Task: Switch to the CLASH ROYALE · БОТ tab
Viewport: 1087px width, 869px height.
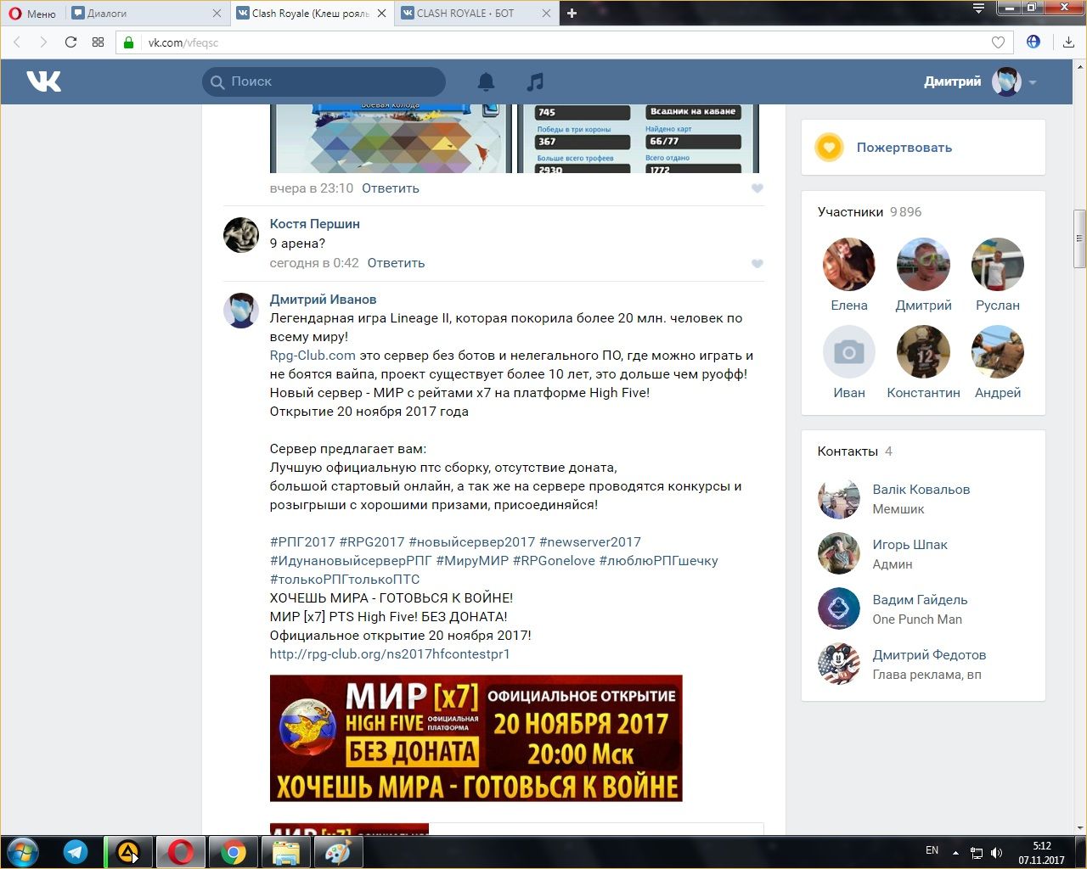Action: pyautogui.click(x=476, y=14)
